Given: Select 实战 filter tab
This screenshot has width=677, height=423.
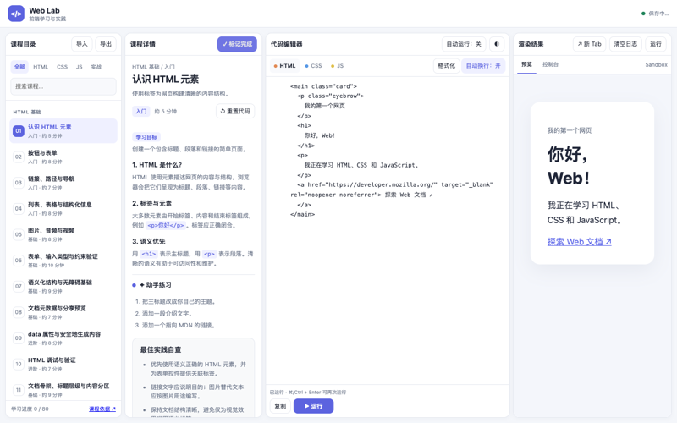Looking at the screenshot, I should [x=96, y=67].
